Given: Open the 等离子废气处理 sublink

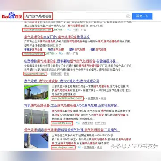Looking at the screenshot, I should (x=33, y=50).
